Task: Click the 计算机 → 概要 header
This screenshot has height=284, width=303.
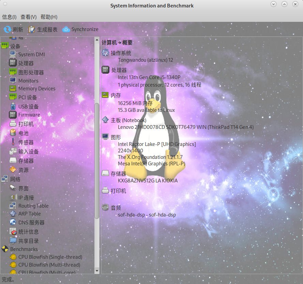Action: [x=117, y=43]
